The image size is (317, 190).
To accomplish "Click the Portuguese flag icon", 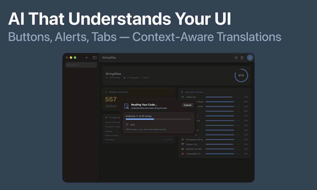I will coord(183,139).
